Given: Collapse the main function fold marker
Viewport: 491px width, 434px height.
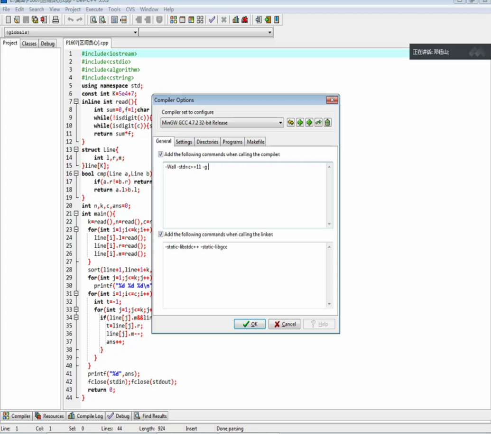Looking at the screenshot, I should pos(76,214).
